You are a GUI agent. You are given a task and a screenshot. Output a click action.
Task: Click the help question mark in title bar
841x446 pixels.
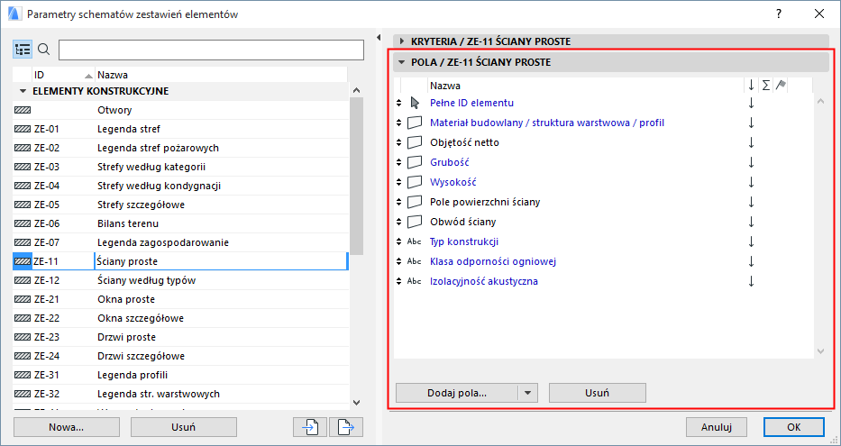[x=779, y=14]
